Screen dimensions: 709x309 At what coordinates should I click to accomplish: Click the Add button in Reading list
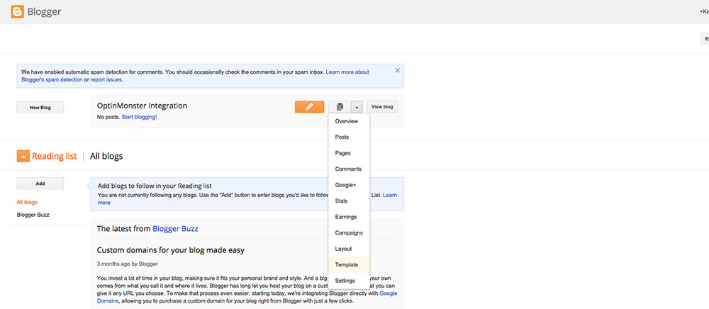(x=40, y=184)
